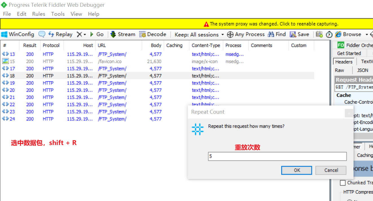Open Find with the binoculars icon
This screenshot has height=201, width=373.
coord(271,34)
